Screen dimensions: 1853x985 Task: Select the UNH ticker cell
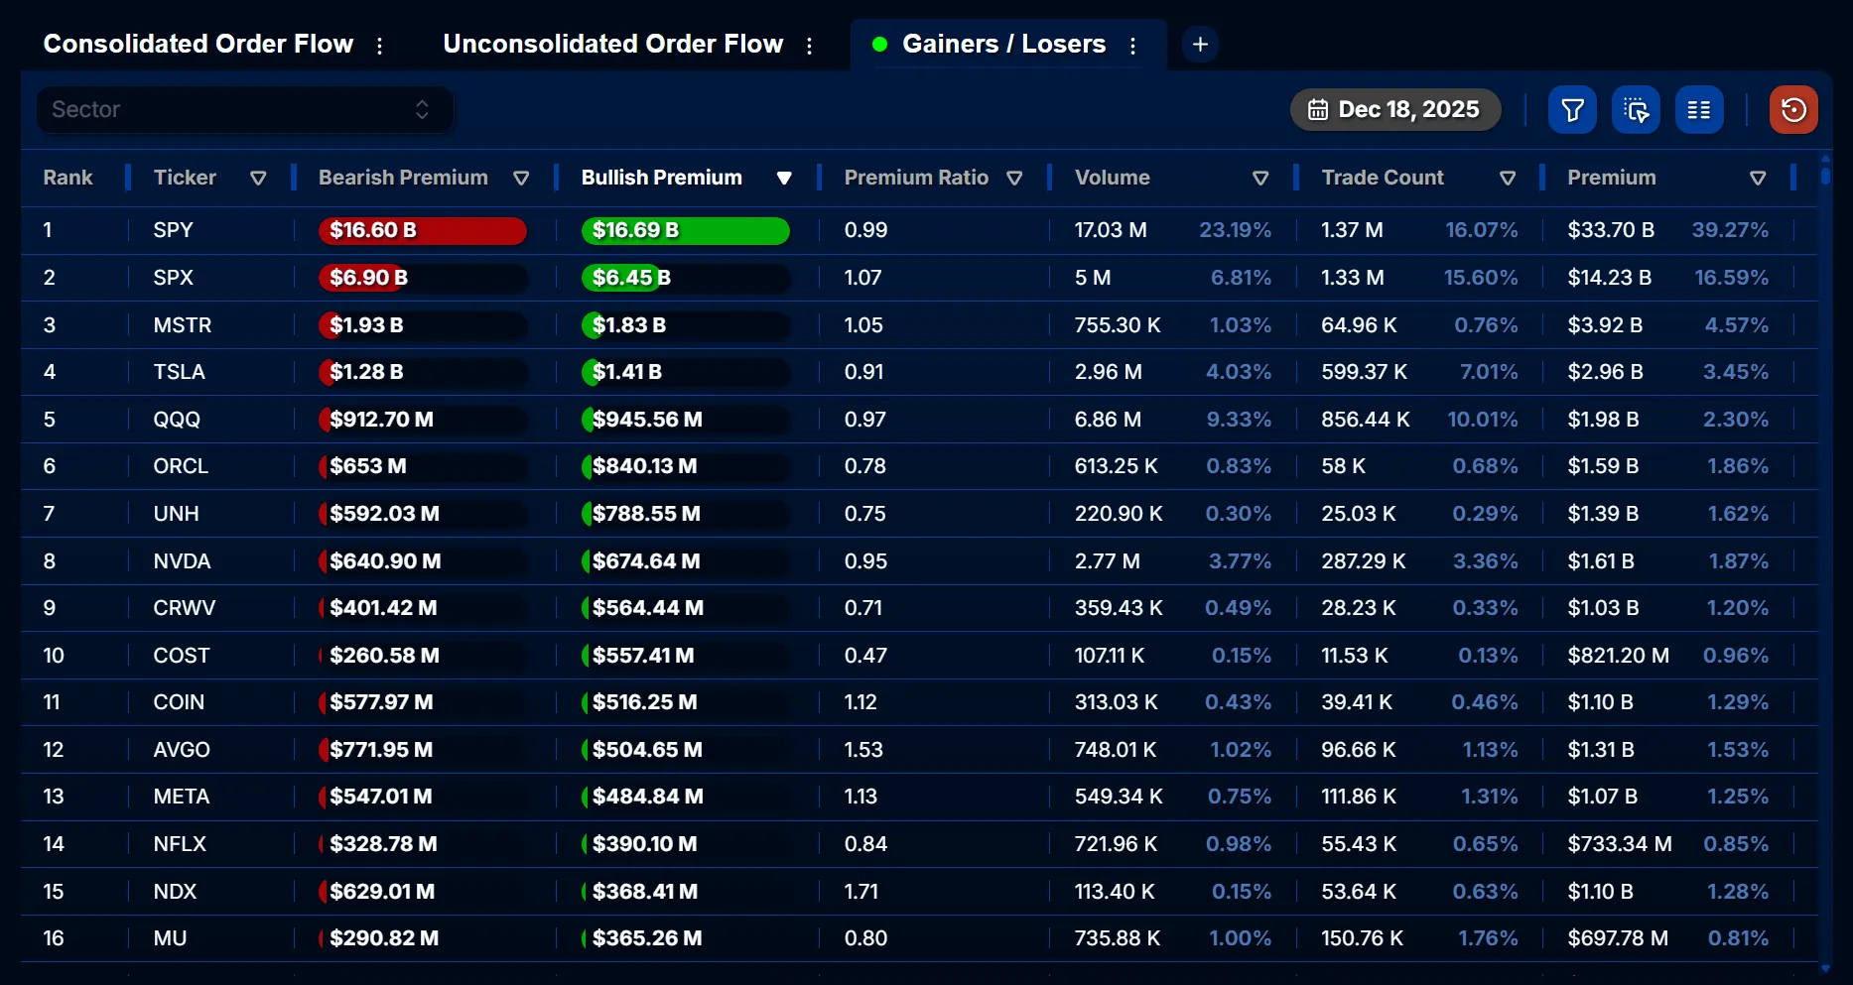[x=176, y=514]
